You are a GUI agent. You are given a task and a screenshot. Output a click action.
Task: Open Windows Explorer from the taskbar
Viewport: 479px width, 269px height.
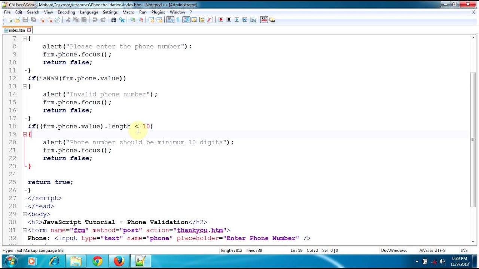click(76, 261)
